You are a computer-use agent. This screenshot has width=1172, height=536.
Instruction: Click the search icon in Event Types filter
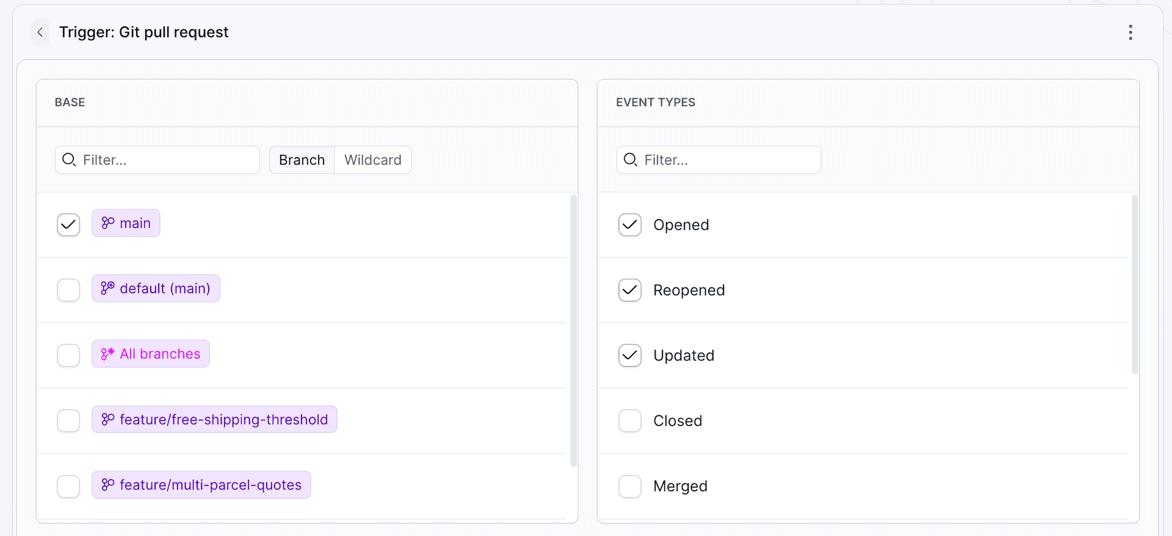(631, 160)
